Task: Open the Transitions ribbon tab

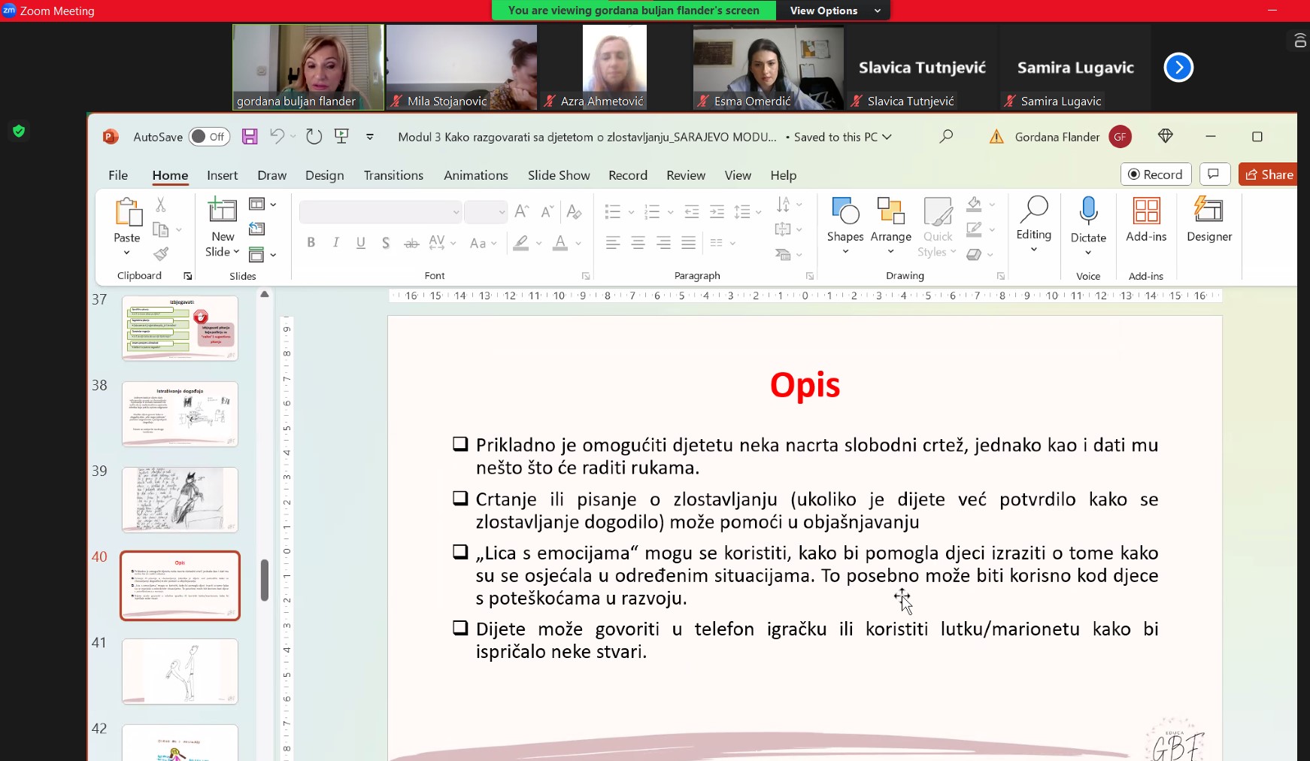Action: 393,175
